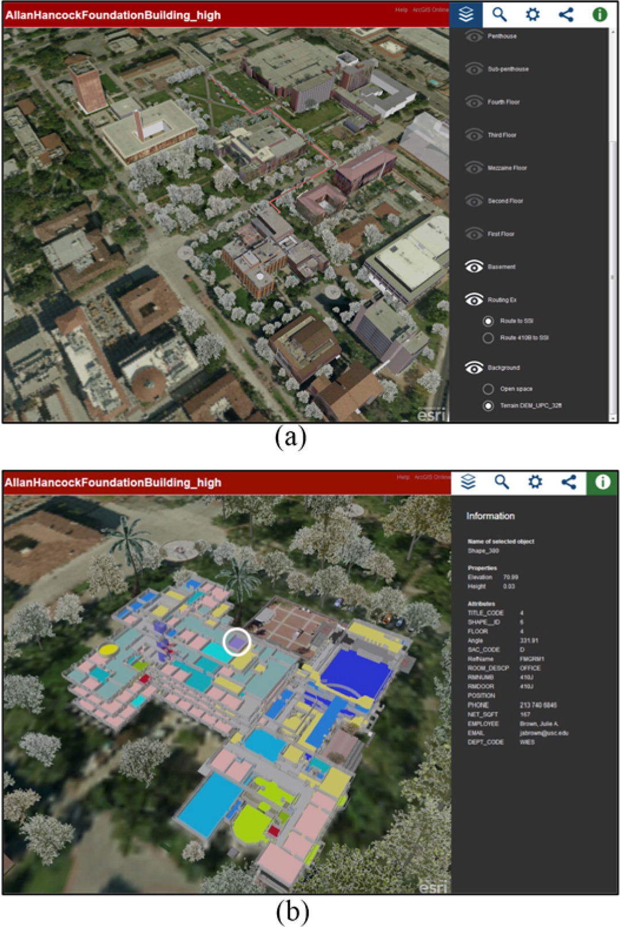The image size is (620, 927).
Task: Click the Share icon in screenshot (a)
Action: pos(566,14)
